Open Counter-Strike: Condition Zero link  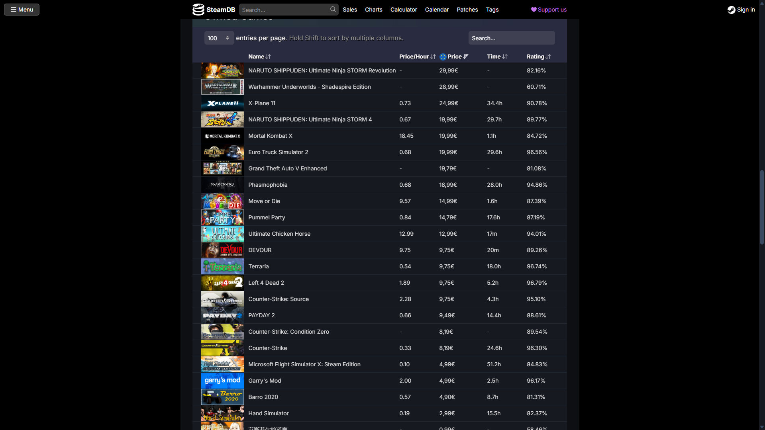pos(288,332)
